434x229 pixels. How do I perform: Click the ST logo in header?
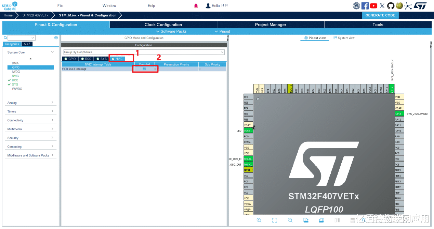pyautogui.click(x=420, y=6)
